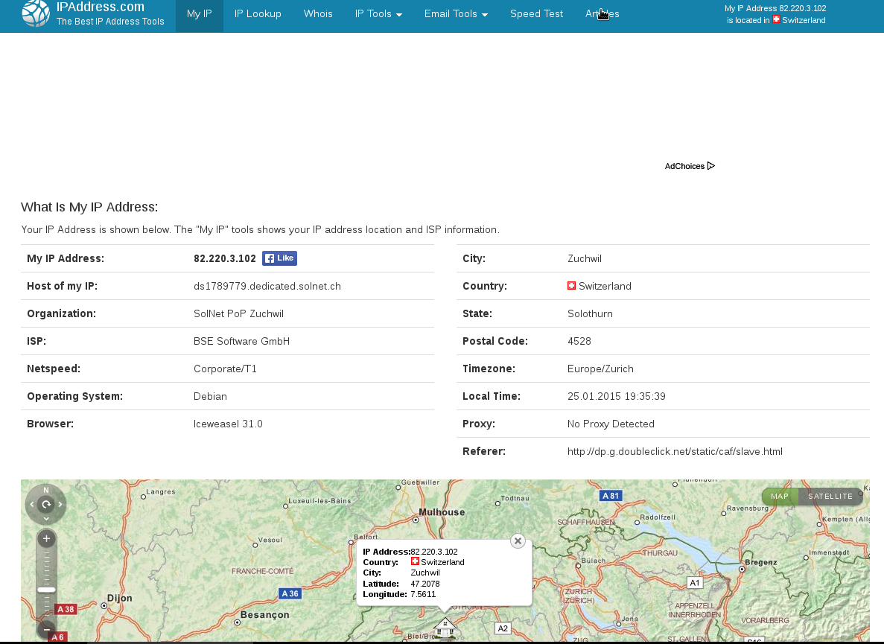Open the Articles menu item
The height and width of the screenshot is (644, 884).
[x=602, y=14]
